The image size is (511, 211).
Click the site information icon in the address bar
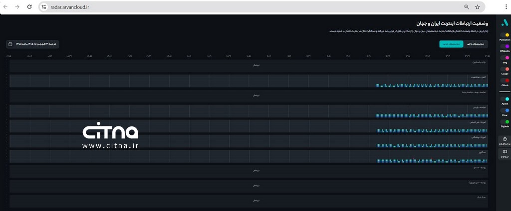(44, 7)
